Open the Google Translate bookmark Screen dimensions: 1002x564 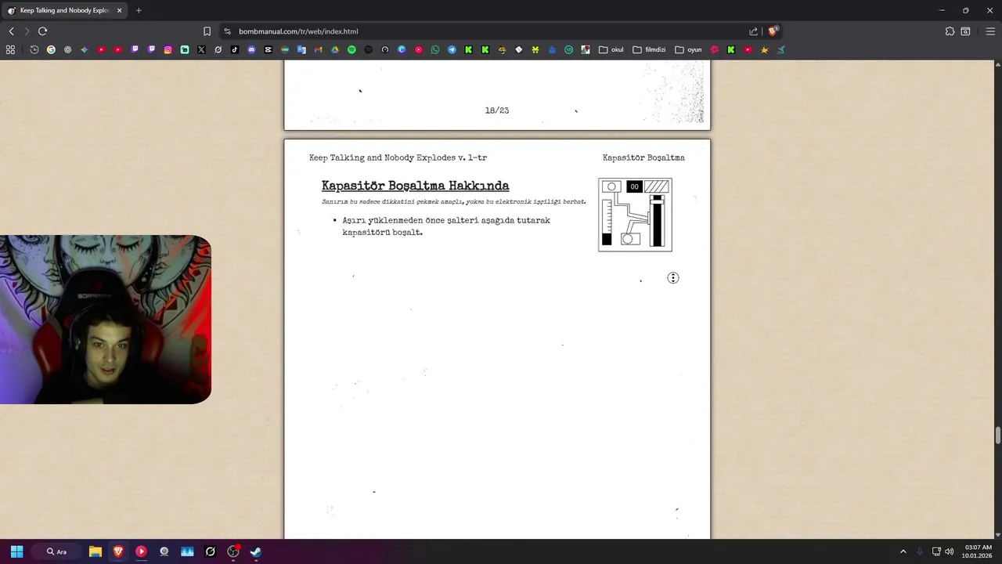301,49
